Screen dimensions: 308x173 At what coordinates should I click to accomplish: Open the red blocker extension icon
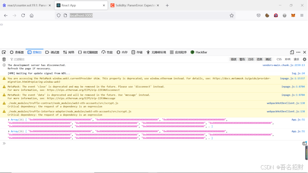[276, 16]
